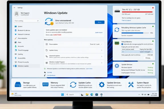Click the Get help link

click(x=50, y=72)
